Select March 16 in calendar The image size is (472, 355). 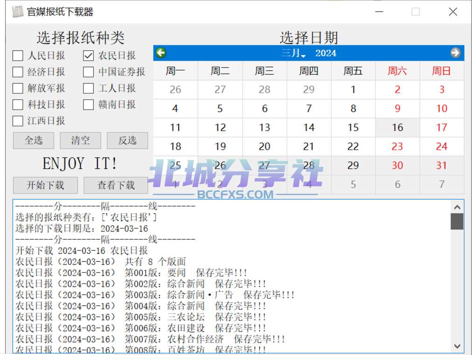(x=397, y=127)
